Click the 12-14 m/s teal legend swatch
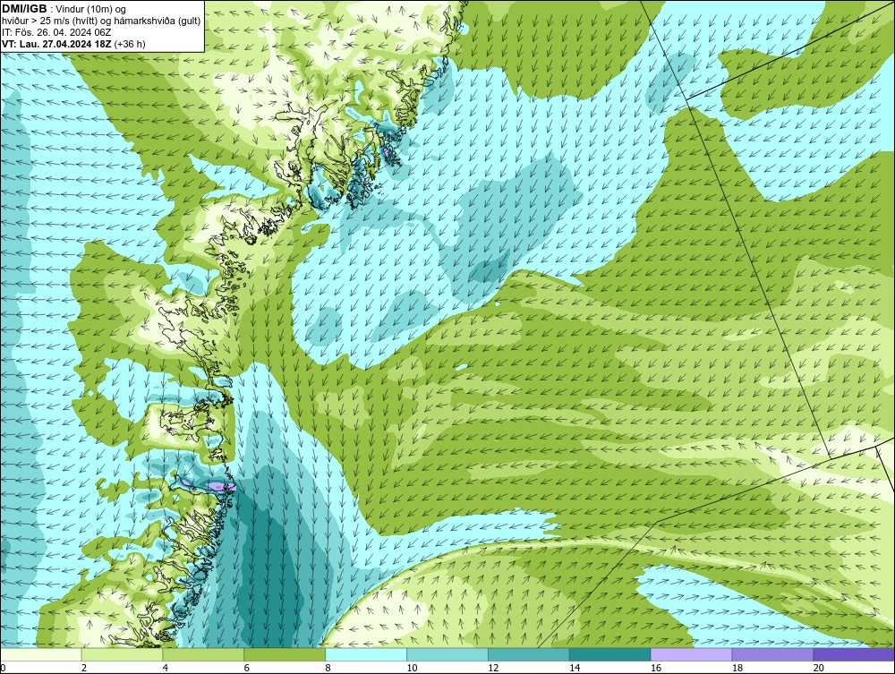Screen dimensions: 895x674 tap(529, 654)
